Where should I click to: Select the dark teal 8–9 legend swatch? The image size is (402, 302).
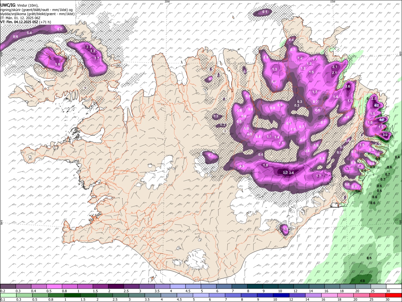tap(255, 286)
